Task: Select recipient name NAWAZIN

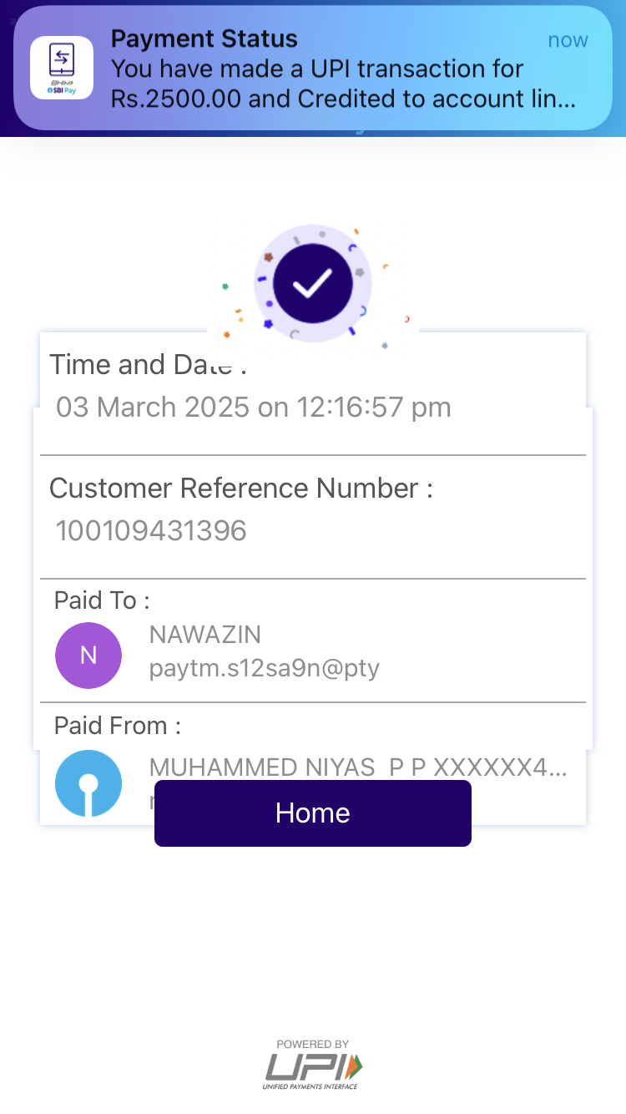Action: coord(205,635)
